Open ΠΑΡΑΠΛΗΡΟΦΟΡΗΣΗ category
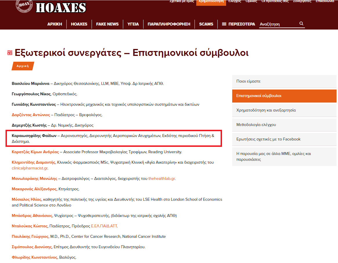 (169, 24)
